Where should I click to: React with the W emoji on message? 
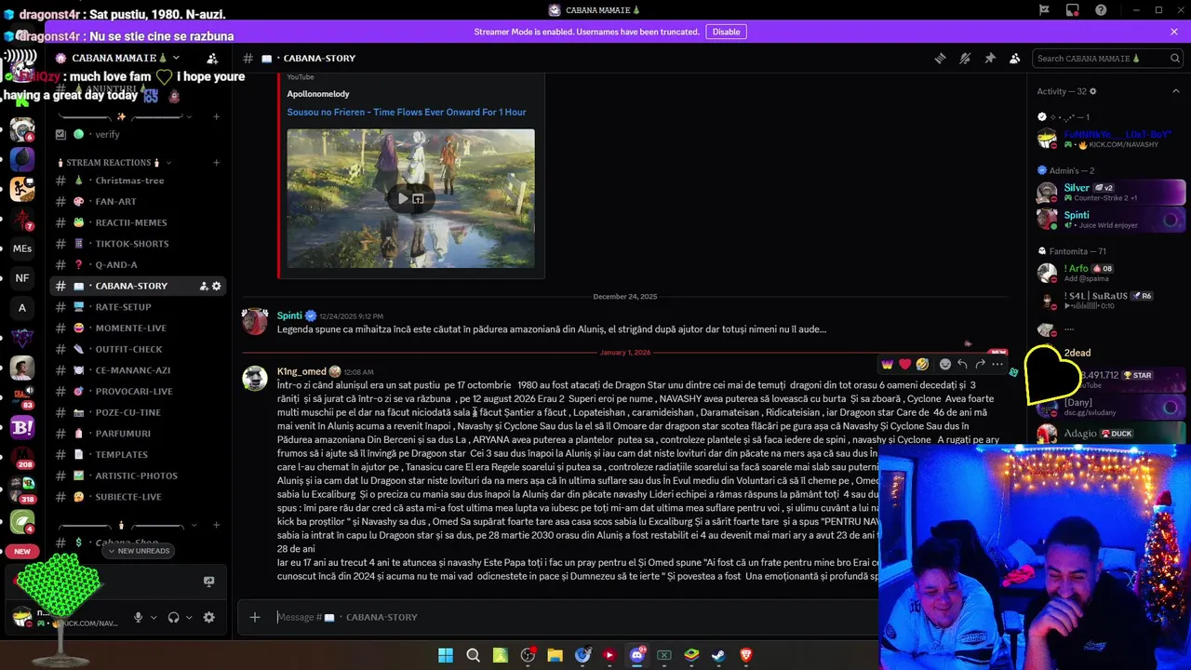point(887,364)
